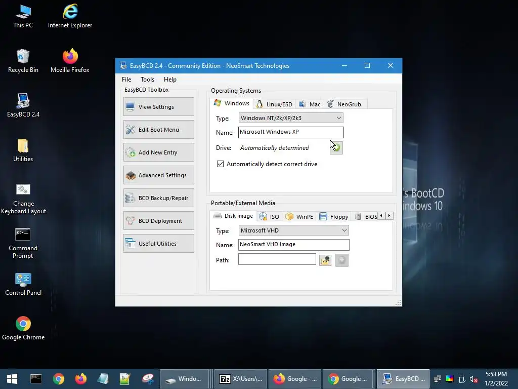Screen dimensions: 518x389
Task: Open View Settings in EasyBCD Toolbox
Action: [158, 107]
